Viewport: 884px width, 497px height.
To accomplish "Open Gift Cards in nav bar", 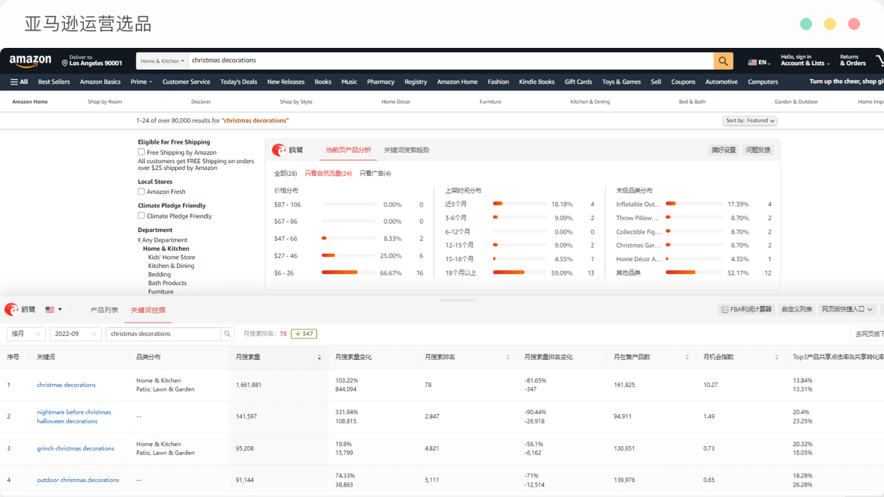I will (x=578, y=82).
